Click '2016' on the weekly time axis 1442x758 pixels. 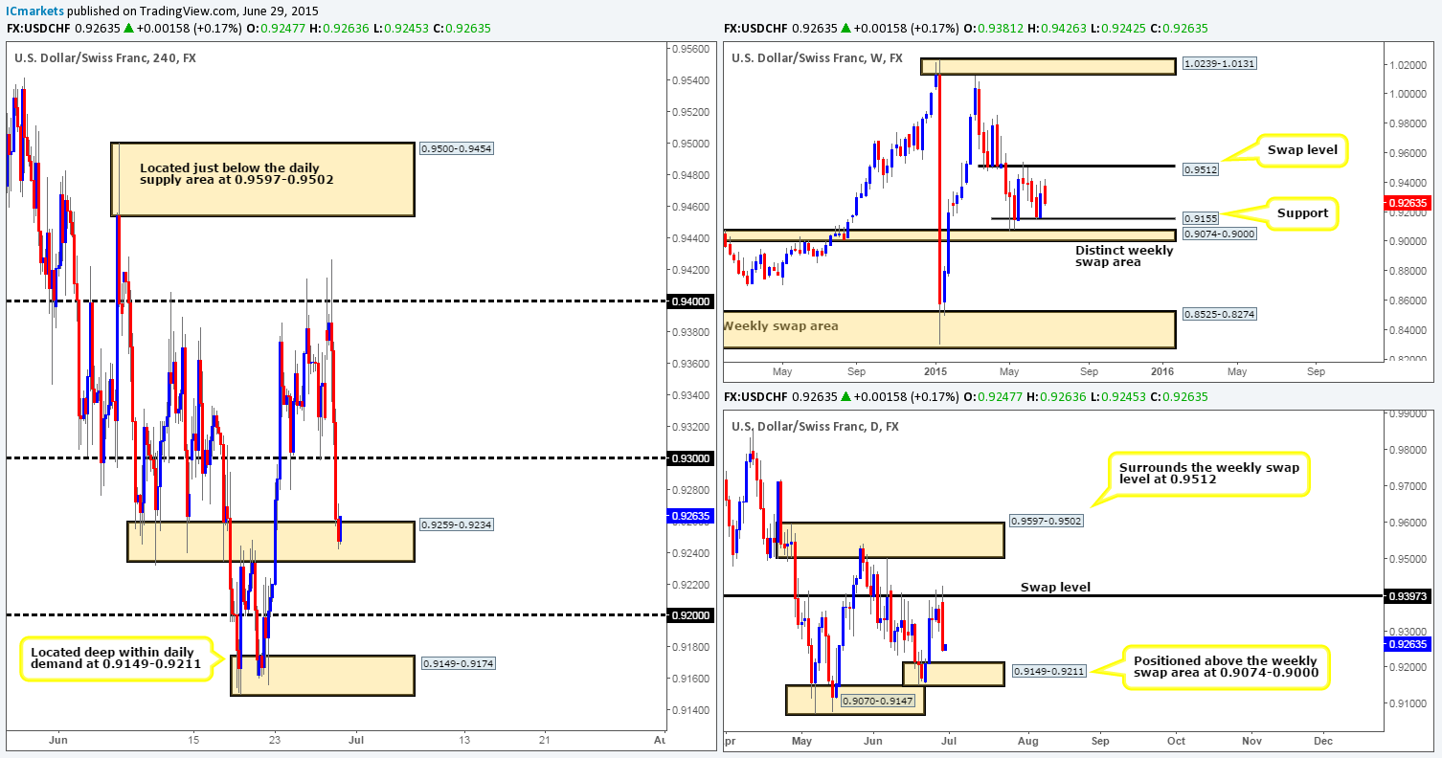point(1162,371)
